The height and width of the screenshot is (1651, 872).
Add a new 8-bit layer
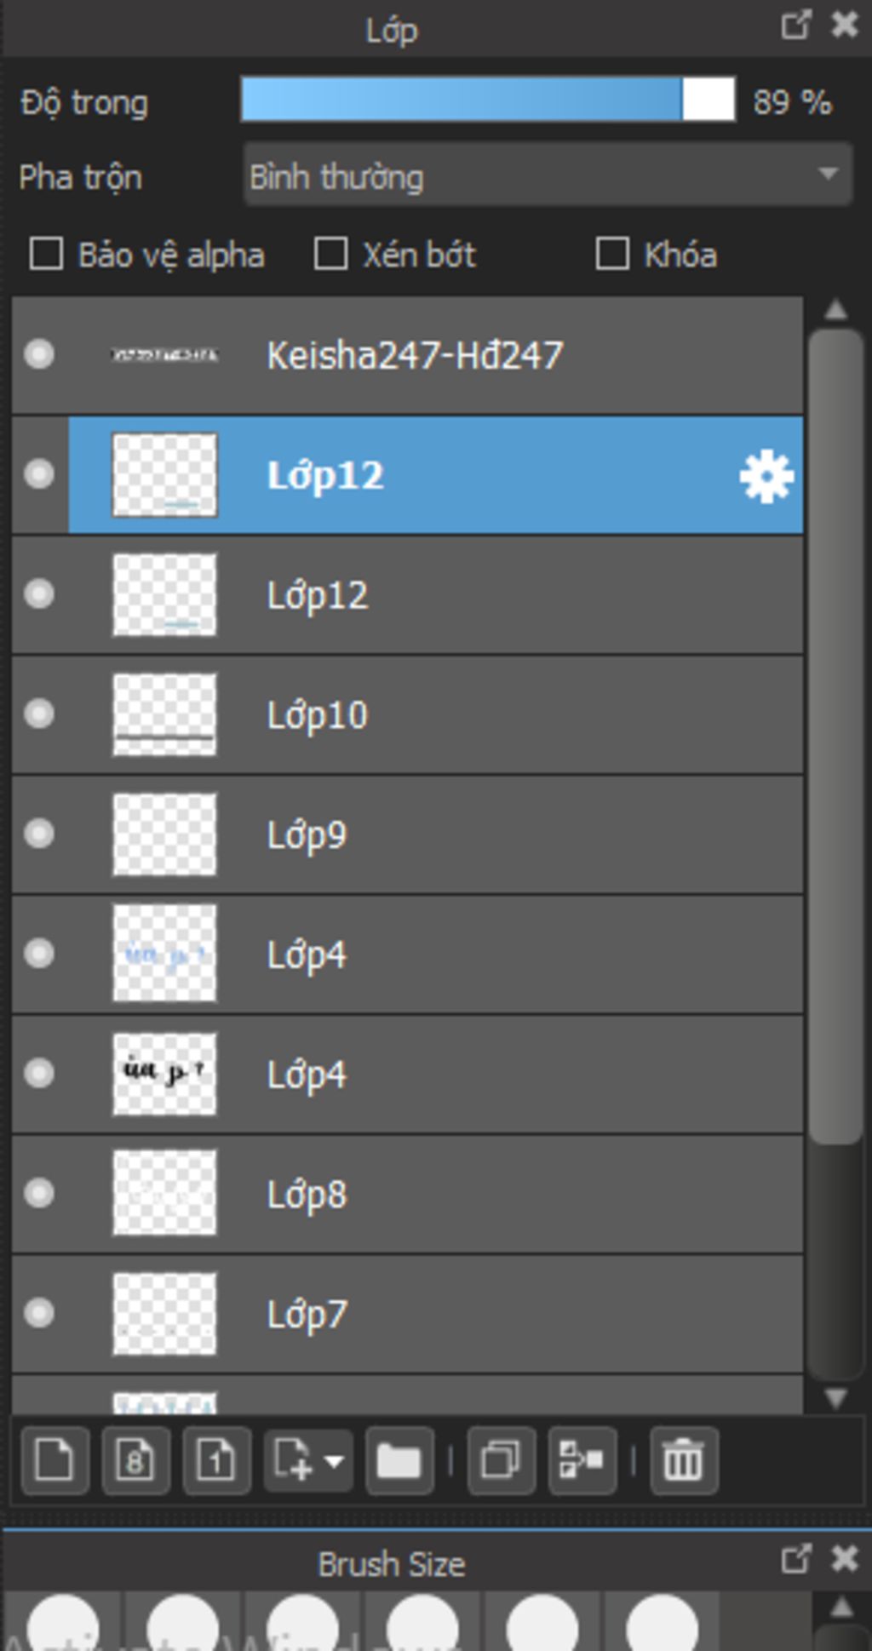click(x=135, y=1460)
